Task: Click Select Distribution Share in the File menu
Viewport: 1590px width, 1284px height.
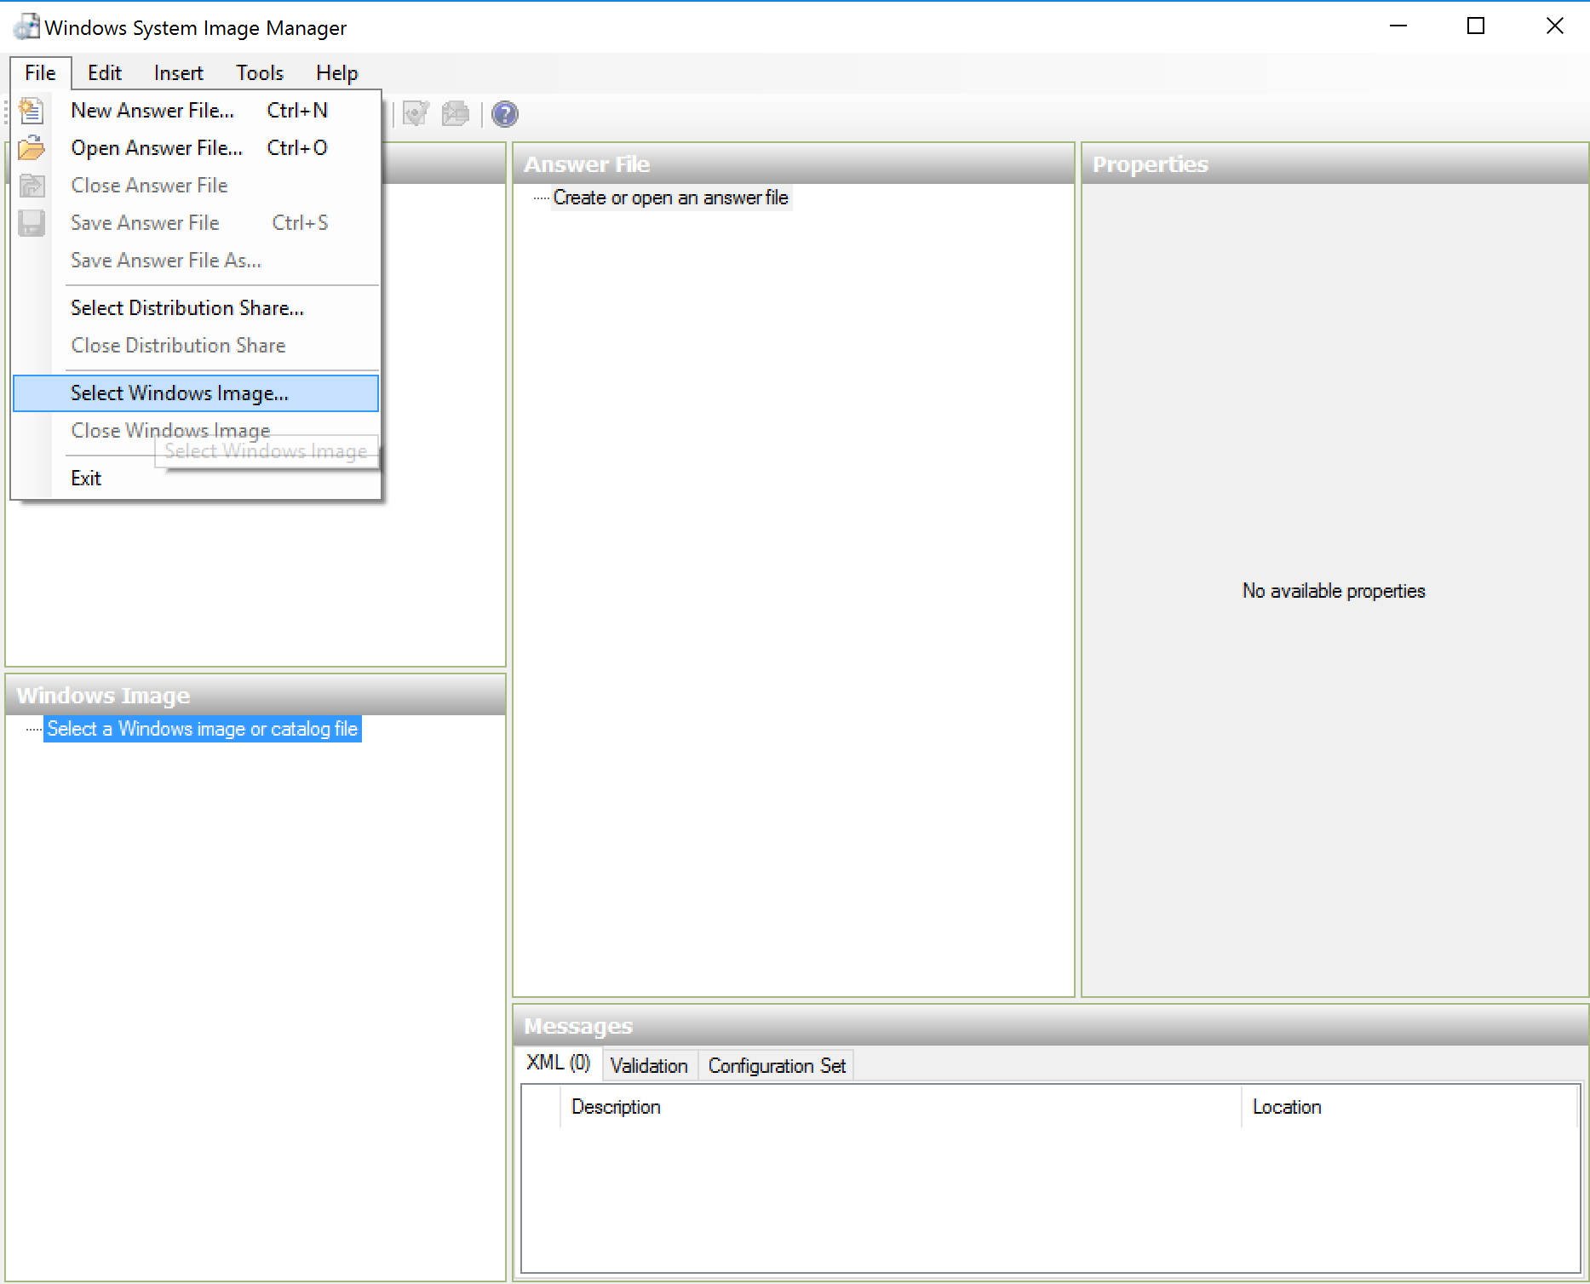Action: pyautogui.click(x=188, y=307)
